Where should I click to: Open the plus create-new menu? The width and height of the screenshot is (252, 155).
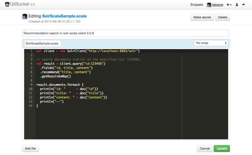click(x=229, y=5)
